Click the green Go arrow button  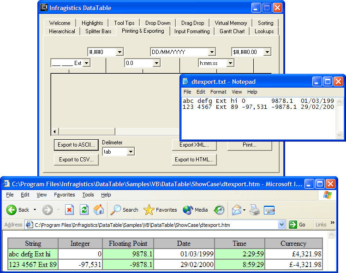293,225
